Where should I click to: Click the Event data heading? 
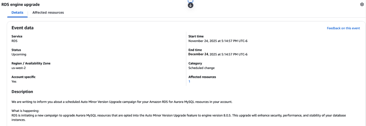point(22,28)
